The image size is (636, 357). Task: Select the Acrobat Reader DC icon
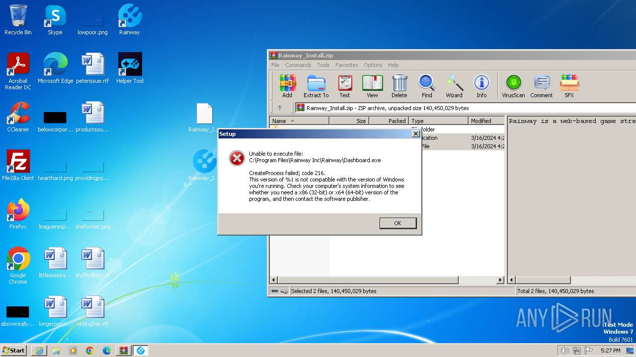click(18, 71)
